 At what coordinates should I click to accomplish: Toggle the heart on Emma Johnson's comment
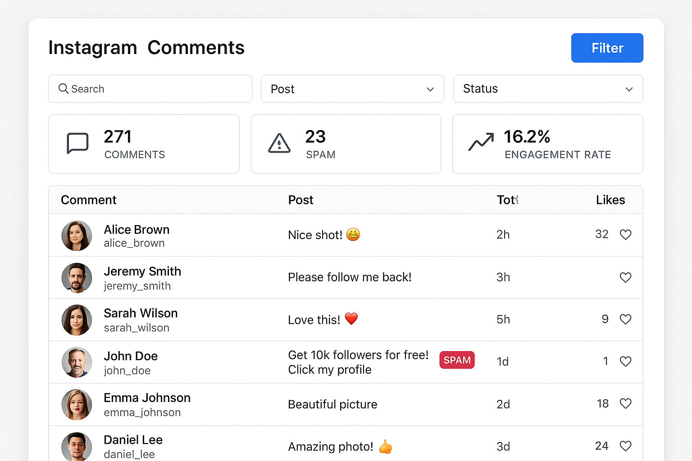[626, 403]
